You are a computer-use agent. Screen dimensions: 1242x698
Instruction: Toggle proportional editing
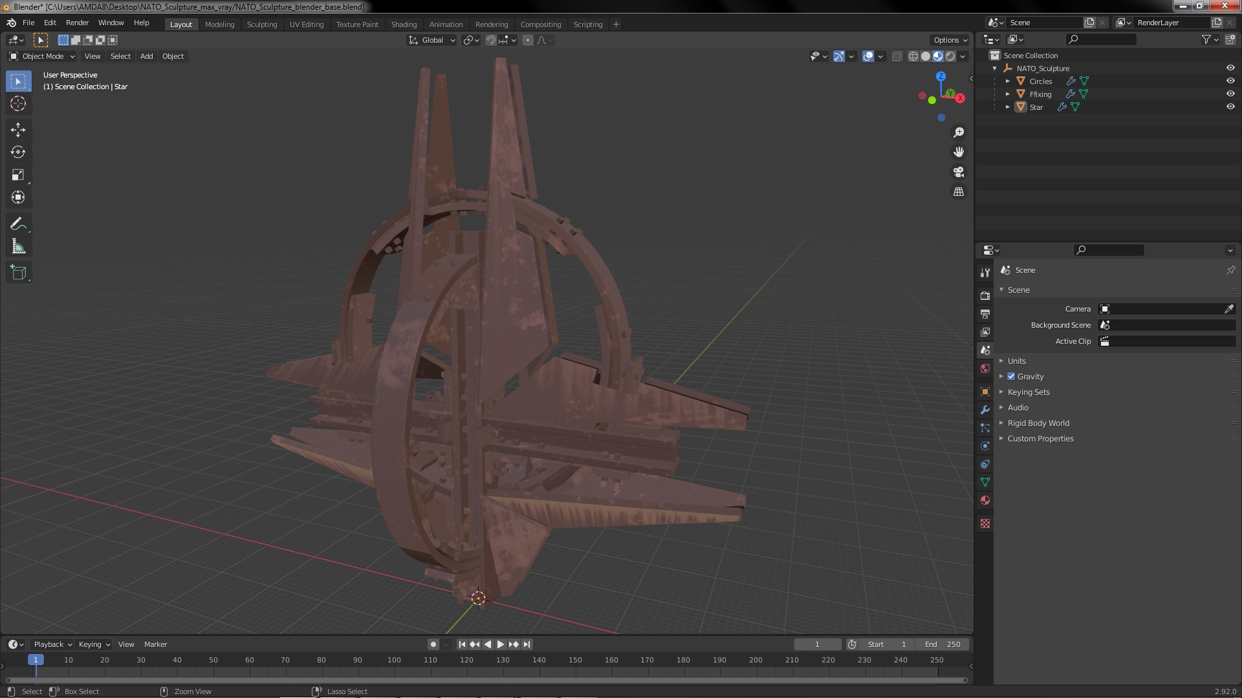point(528,40)
